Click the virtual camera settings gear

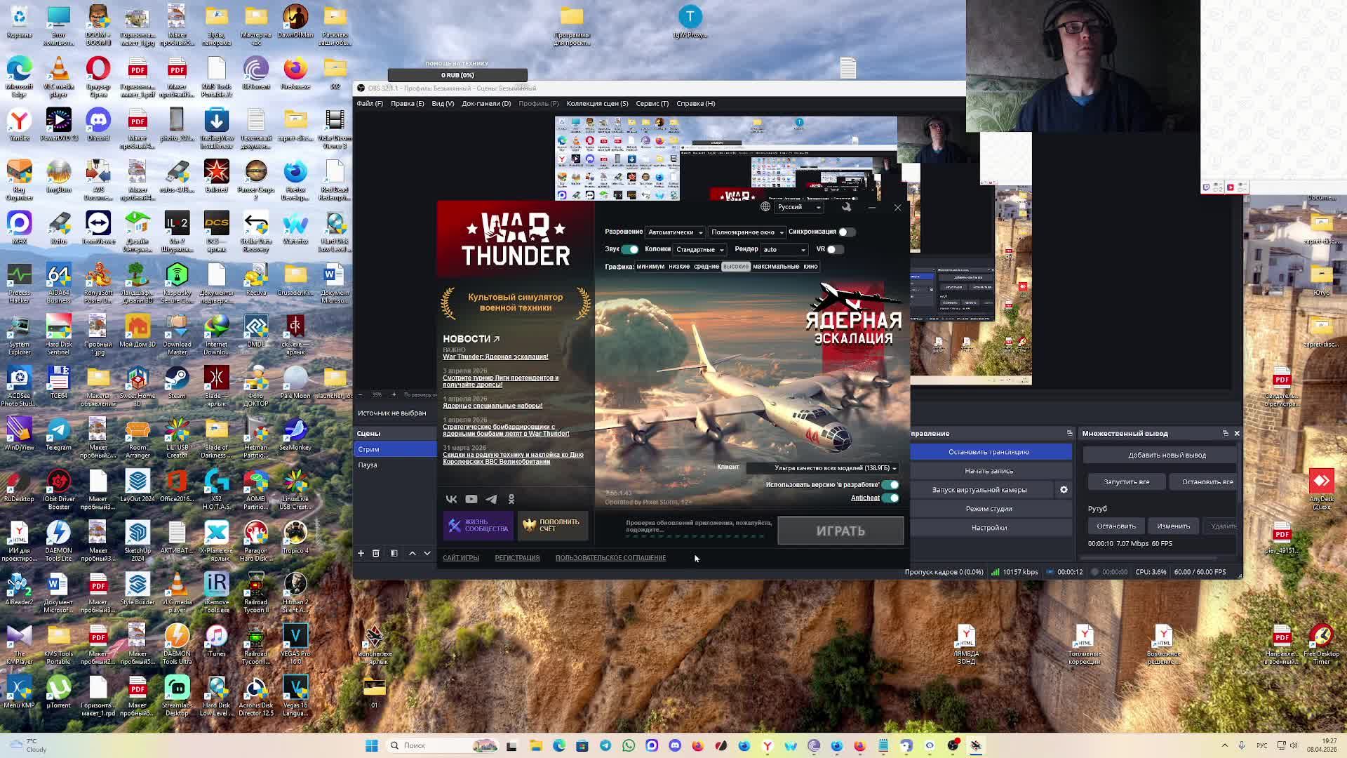[1064, 490]
